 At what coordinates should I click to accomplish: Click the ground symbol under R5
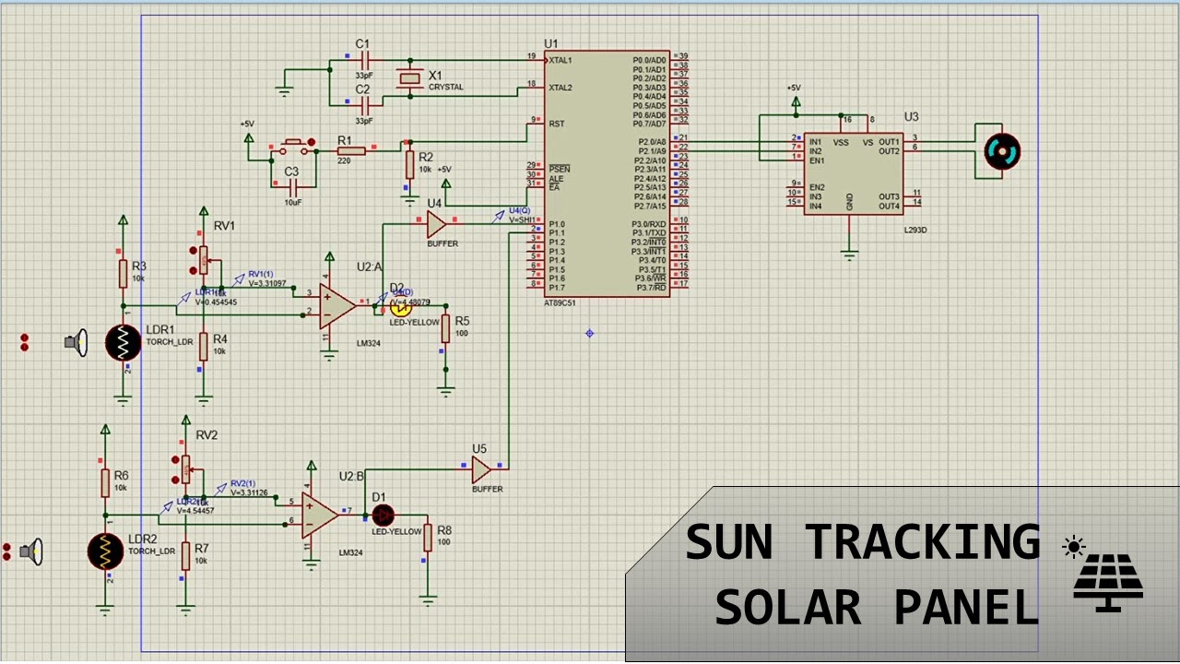tap(446, 390)
